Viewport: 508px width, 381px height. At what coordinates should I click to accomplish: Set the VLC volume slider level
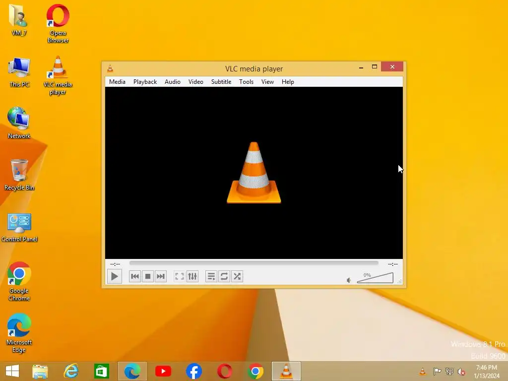pyautogui.click(x=375, y=278)
